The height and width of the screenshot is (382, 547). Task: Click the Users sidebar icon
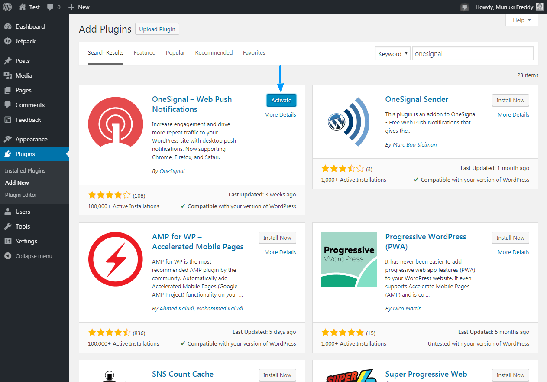pyautogui.click(x=8, y=212)
